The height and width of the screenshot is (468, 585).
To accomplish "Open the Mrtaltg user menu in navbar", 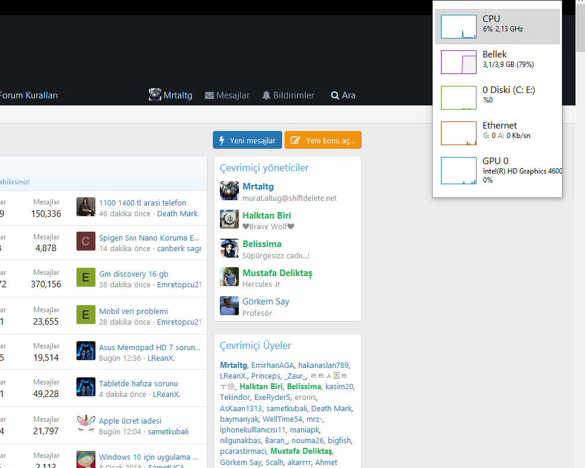I will click(171, 95).
